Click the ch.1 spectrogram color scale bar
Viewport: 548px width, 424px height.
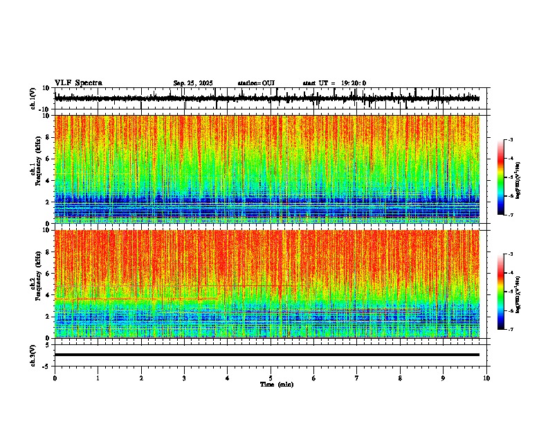click(x=500, y=177)
